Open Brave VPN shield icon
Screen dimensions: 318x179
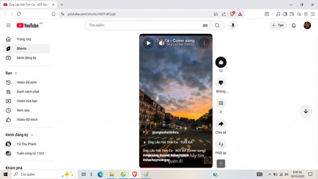306,14
